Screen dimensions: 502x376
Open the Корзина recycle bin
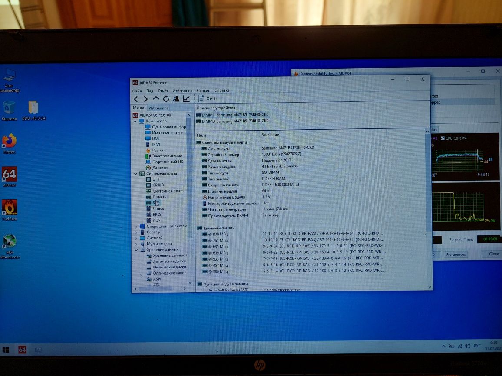pyautogui.click(x=9, y=111)
